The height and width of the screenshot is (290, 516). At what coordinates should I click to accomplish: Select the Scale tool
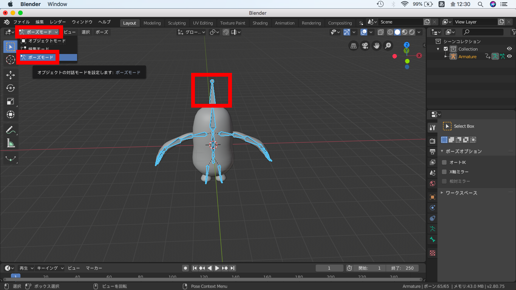(11, 101)
